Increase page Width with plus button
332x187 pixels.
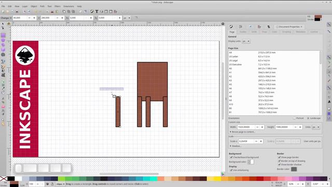[x=262, y=127]
